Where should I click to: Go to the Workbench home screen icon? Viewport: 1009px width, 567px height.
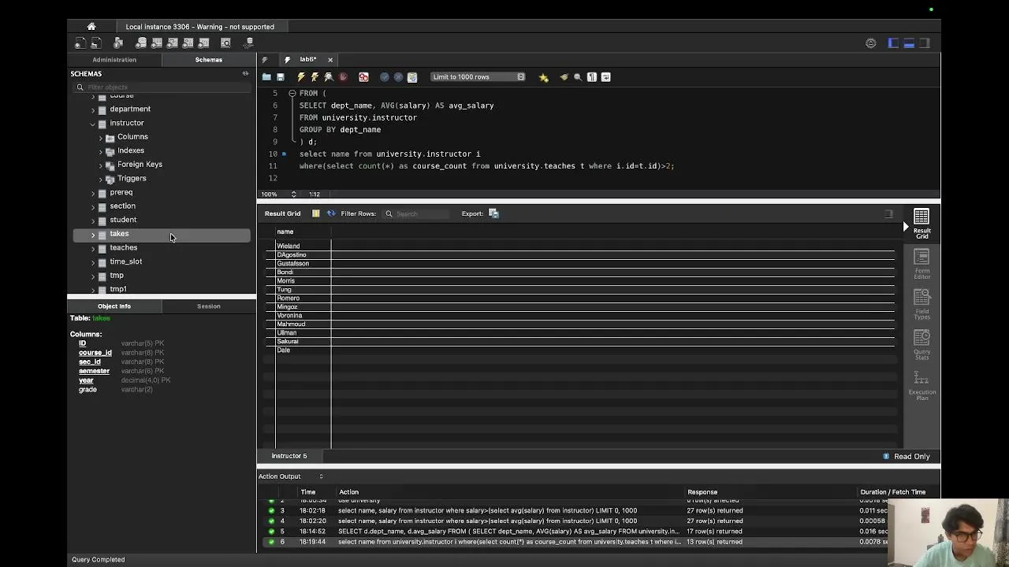coord(91,26)
